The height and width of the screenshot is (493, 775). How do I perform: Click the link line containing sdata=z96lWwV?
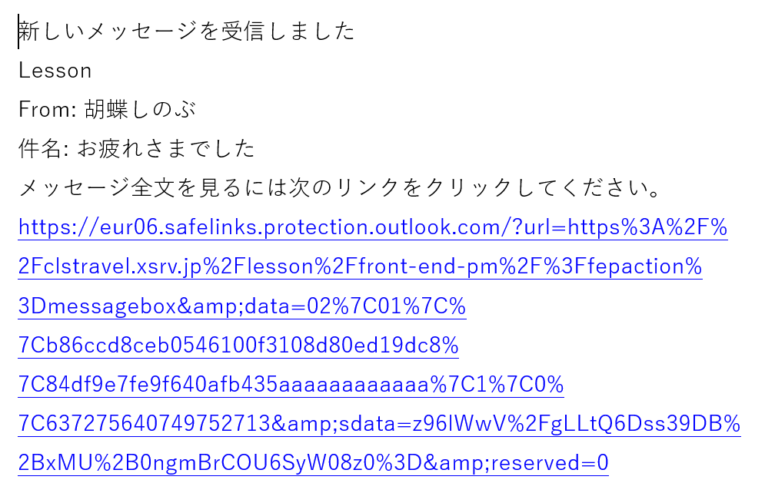click(x=379, y=423)
